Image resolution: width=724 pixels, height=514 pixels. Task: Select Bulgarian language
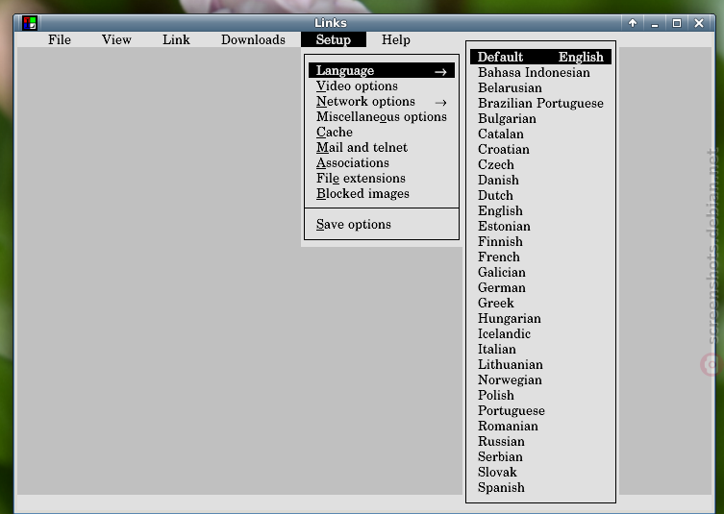pyautogui.click(x=540, y=118)
